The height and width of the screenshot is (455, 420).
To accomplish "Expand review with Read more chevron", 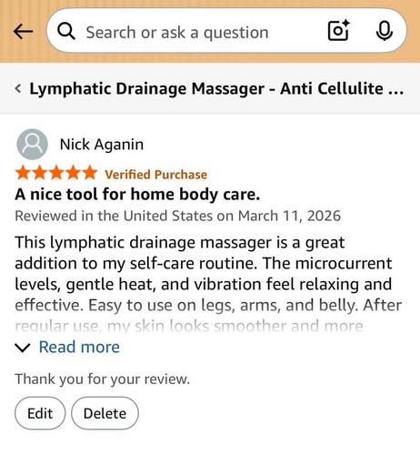I will coord(23,348).
